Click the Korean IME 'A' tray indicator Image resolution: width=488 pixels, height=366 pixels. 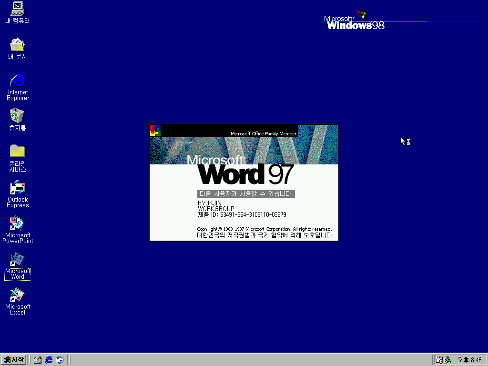(448, 360)
